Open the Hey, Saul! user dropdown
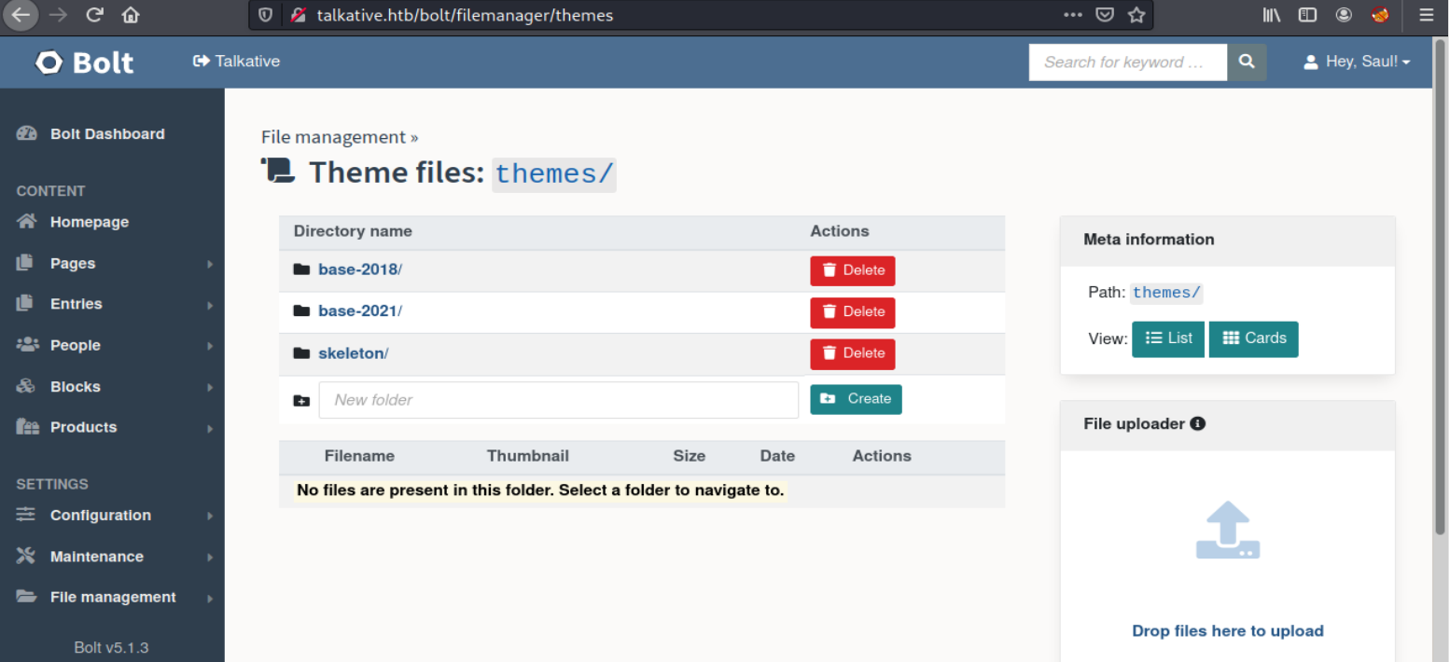Screen dimensions: 1450x662 [x=1357, y=62]
